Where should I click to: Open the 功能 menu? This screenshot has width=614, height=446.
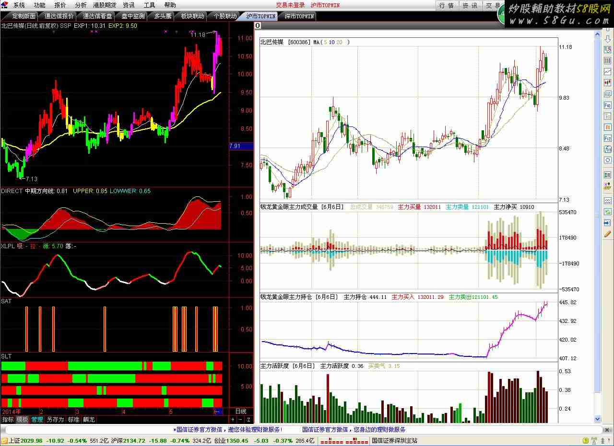click(x=40, y=5)
